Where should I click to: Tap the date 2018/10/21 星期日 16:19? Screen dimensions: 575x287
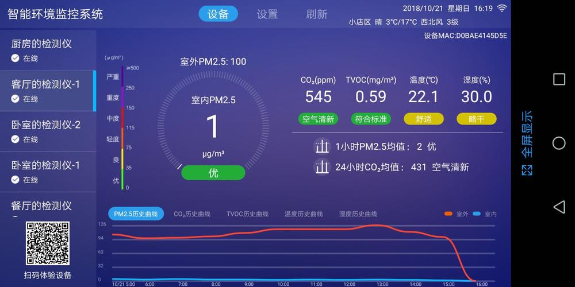447,9
